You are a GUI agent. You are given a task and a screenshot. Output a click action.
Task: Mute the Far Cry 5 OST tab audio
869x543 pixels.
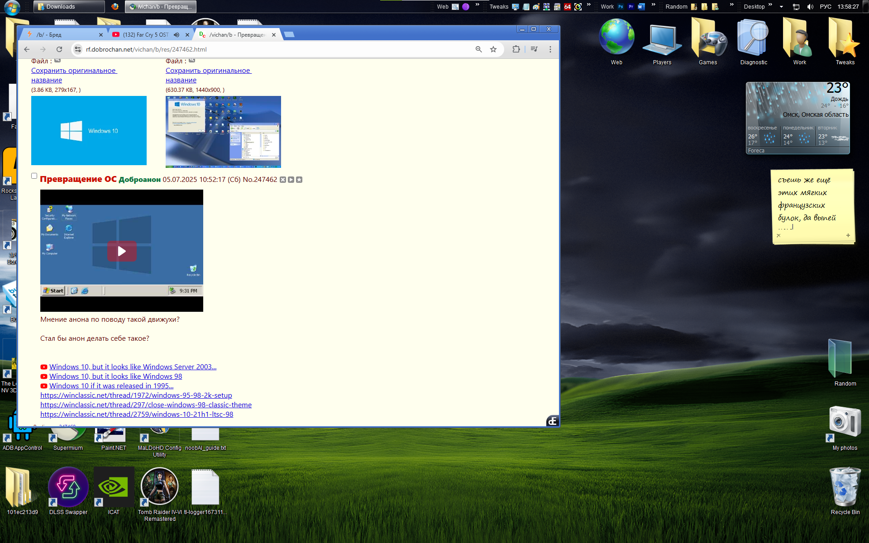177,35
